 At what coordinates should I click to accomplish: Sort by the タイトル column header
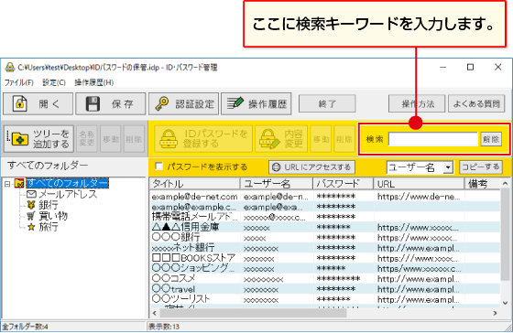tap(195, 184)
